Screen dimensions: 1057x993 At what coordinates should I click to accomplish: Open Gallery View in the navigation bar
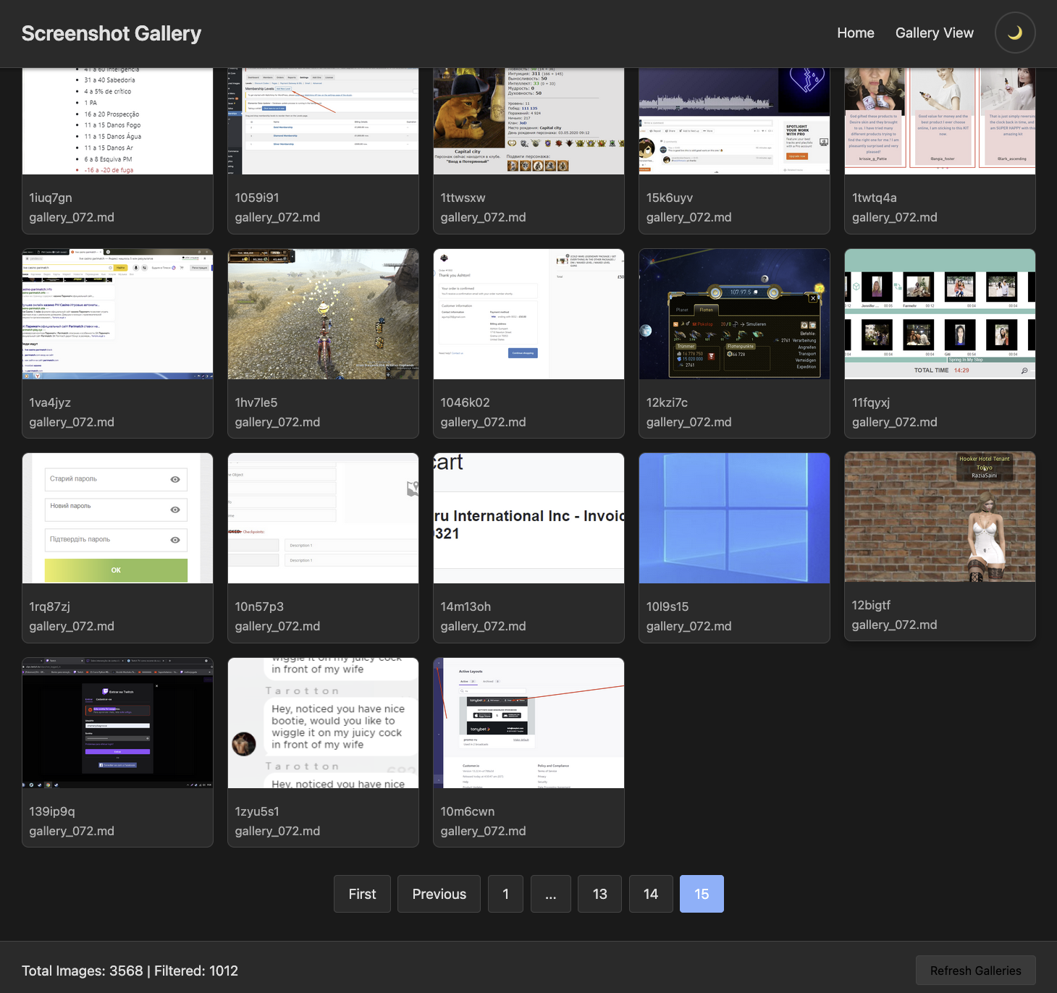click(x=934, y=33)
